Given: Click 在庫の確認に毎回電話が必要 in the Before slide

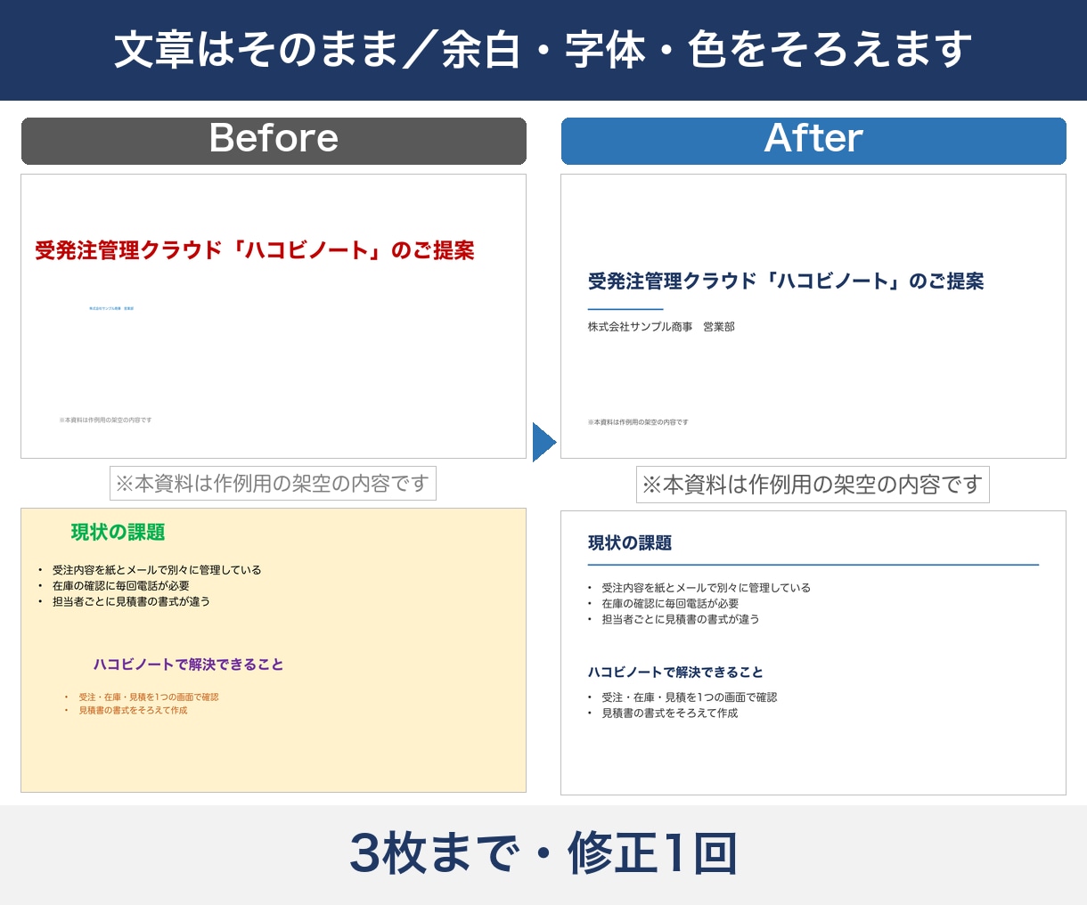Looking at the screenshot, I should 121,586.
